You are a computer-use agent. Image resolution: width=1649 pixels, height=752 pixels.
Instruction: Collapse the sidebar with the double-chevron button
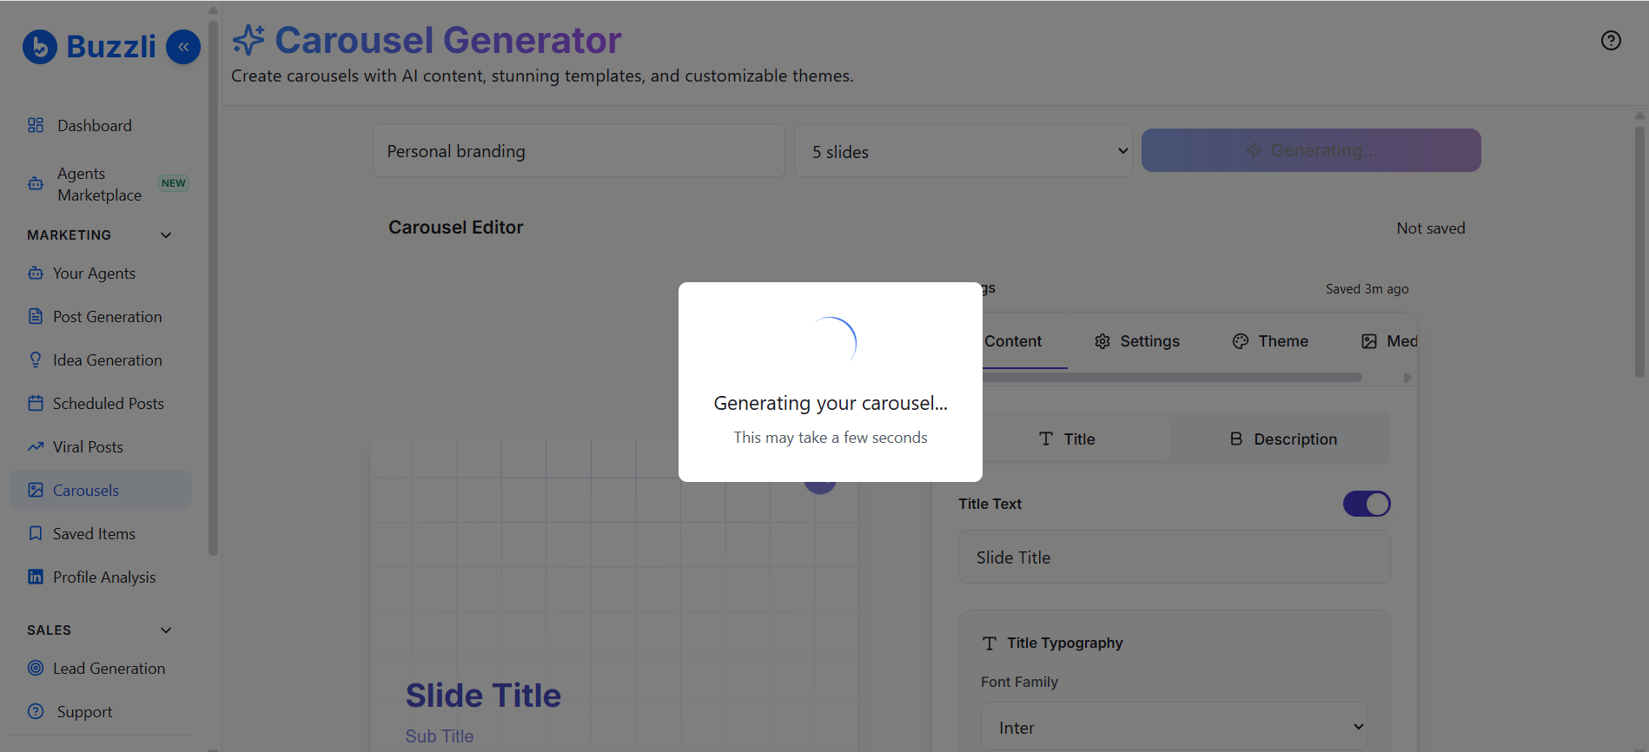[x=183, y=47]
